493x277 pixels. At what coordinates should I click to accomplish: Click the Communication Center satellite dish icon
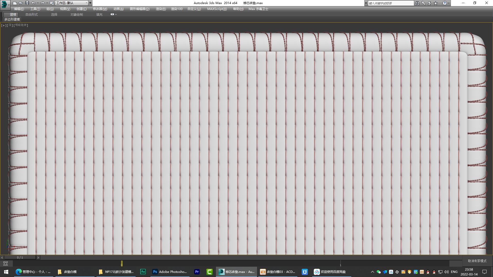(429, 3)
